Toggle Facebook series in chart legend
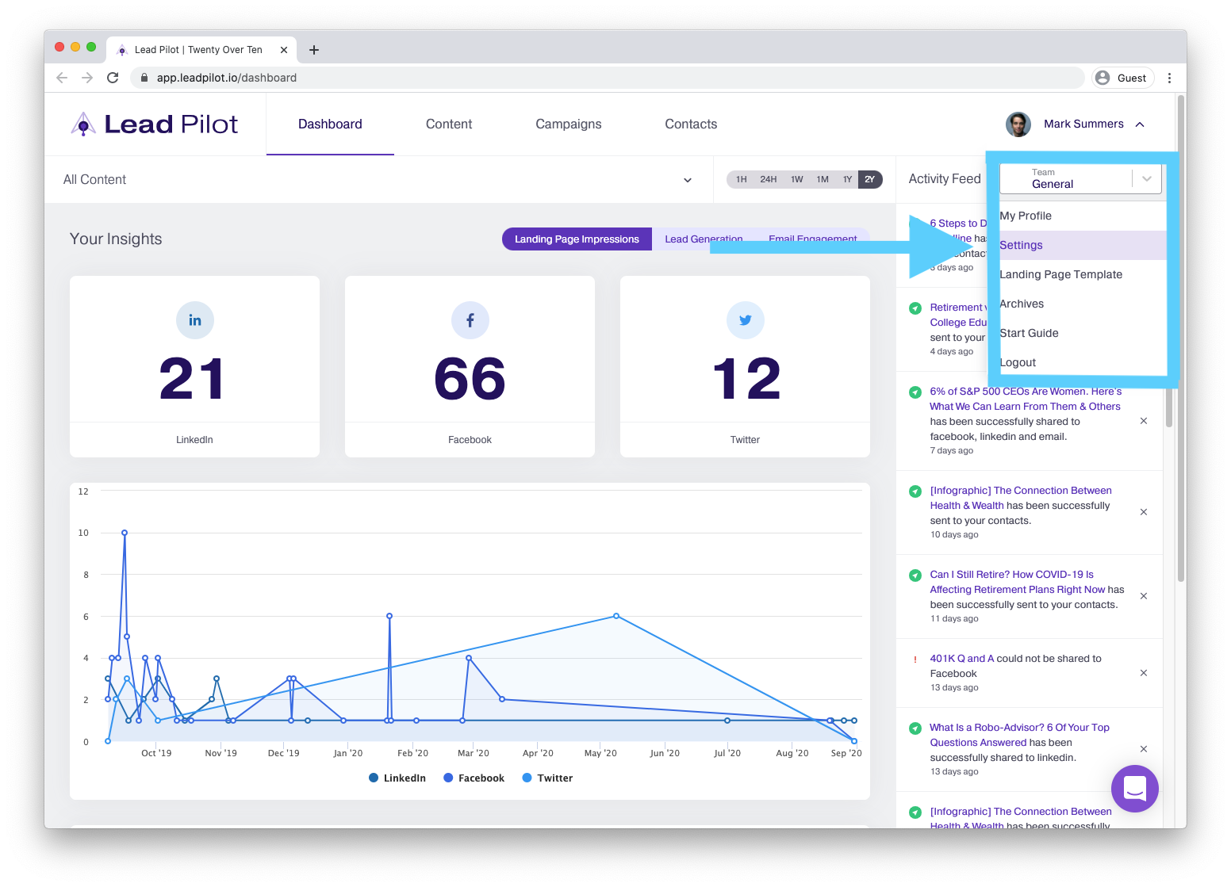The height and width of the screenshot is (887, 1231). (x=474, y=778)
